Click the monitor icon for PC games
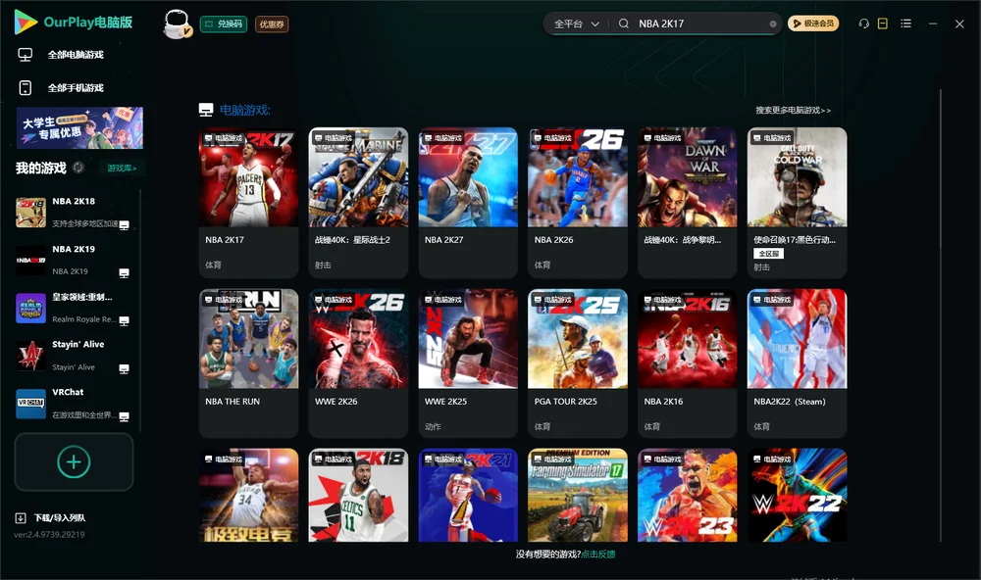 (x=26, y=55)
